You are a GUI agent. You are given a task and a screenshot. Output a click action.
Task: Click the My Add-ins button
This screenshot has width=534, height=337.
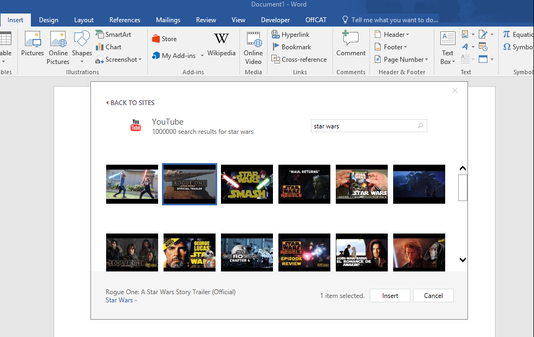174,56
